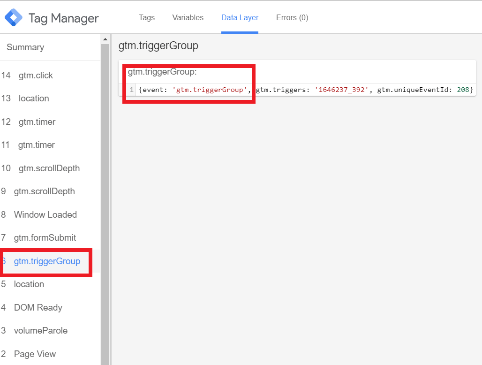Select event 4 DOM Ready
Viewport: 482px width, 365px height.
50,307
